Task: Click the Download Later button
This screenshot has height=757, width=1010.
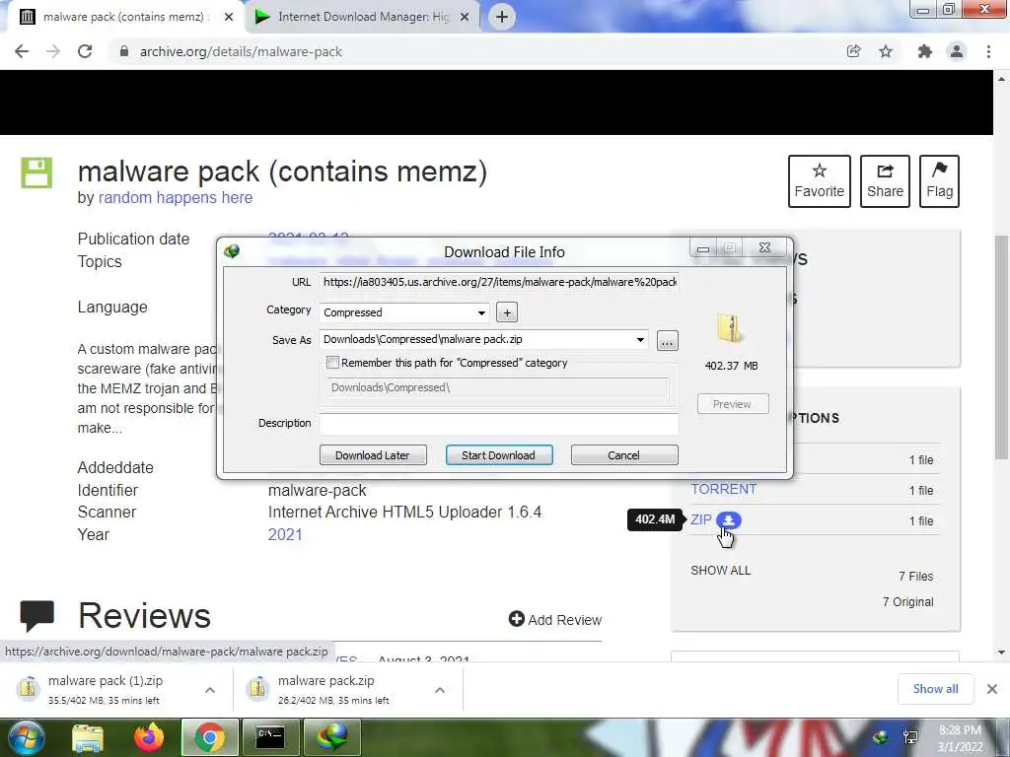Action: coord(373,455)
